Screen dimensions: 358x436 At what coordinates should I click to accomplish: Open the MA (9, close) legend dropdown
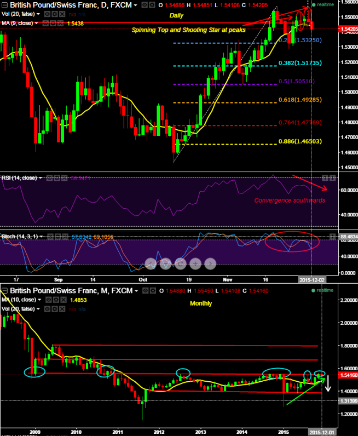coord(37,24)
